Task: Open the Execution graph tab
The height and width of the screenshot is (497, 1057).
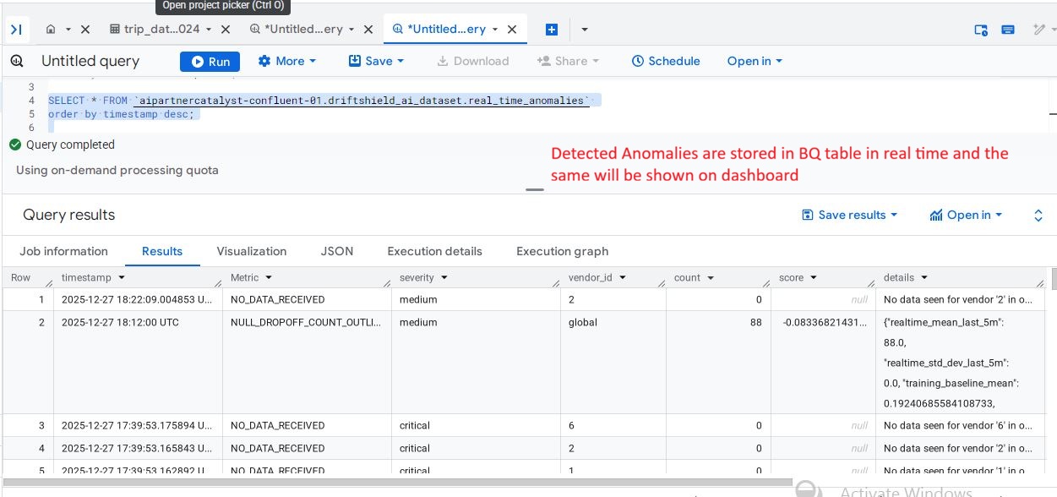Action: 562,252
